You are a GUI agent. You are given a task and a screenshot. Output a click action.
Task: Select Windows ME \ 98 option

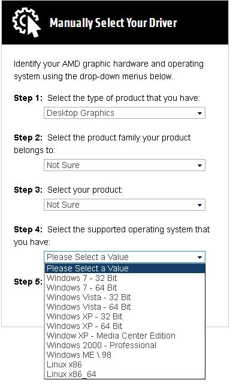125,355
